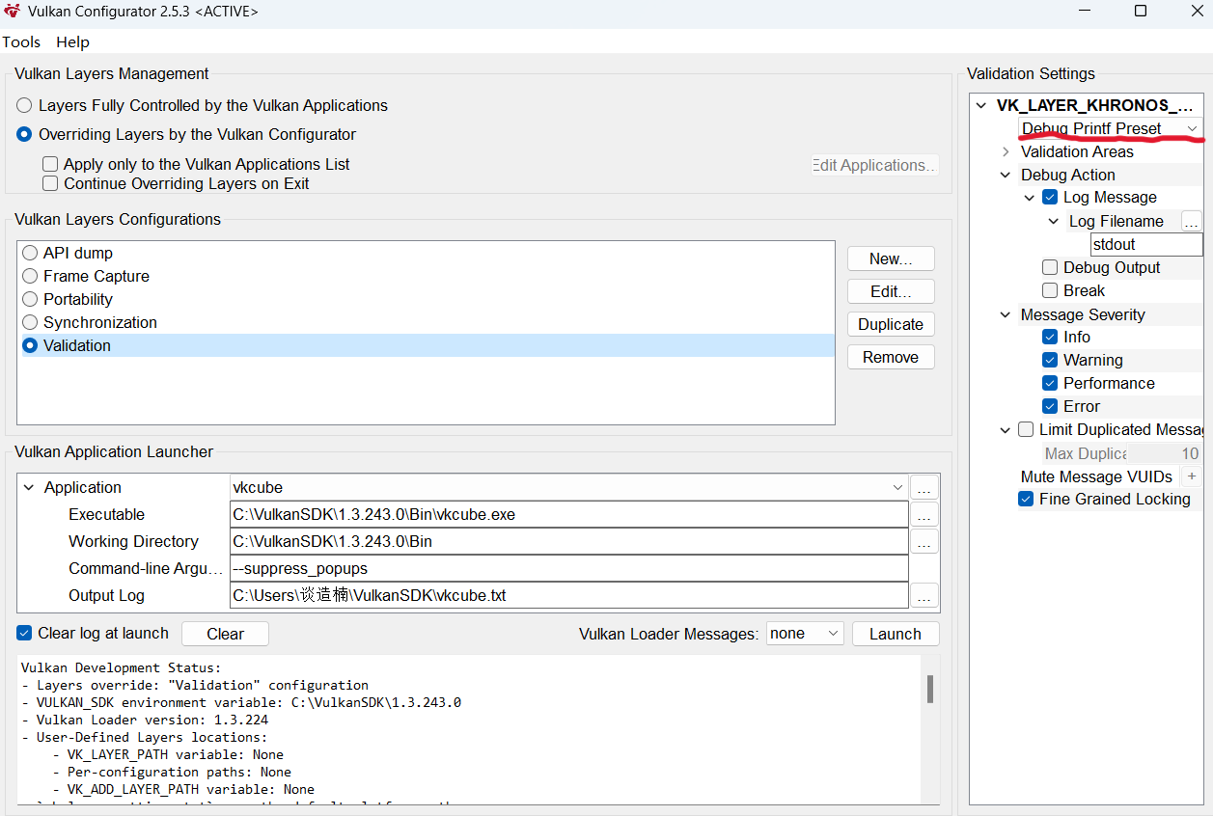Click the Max Duplicated value 10

[x=1190, y=453]
